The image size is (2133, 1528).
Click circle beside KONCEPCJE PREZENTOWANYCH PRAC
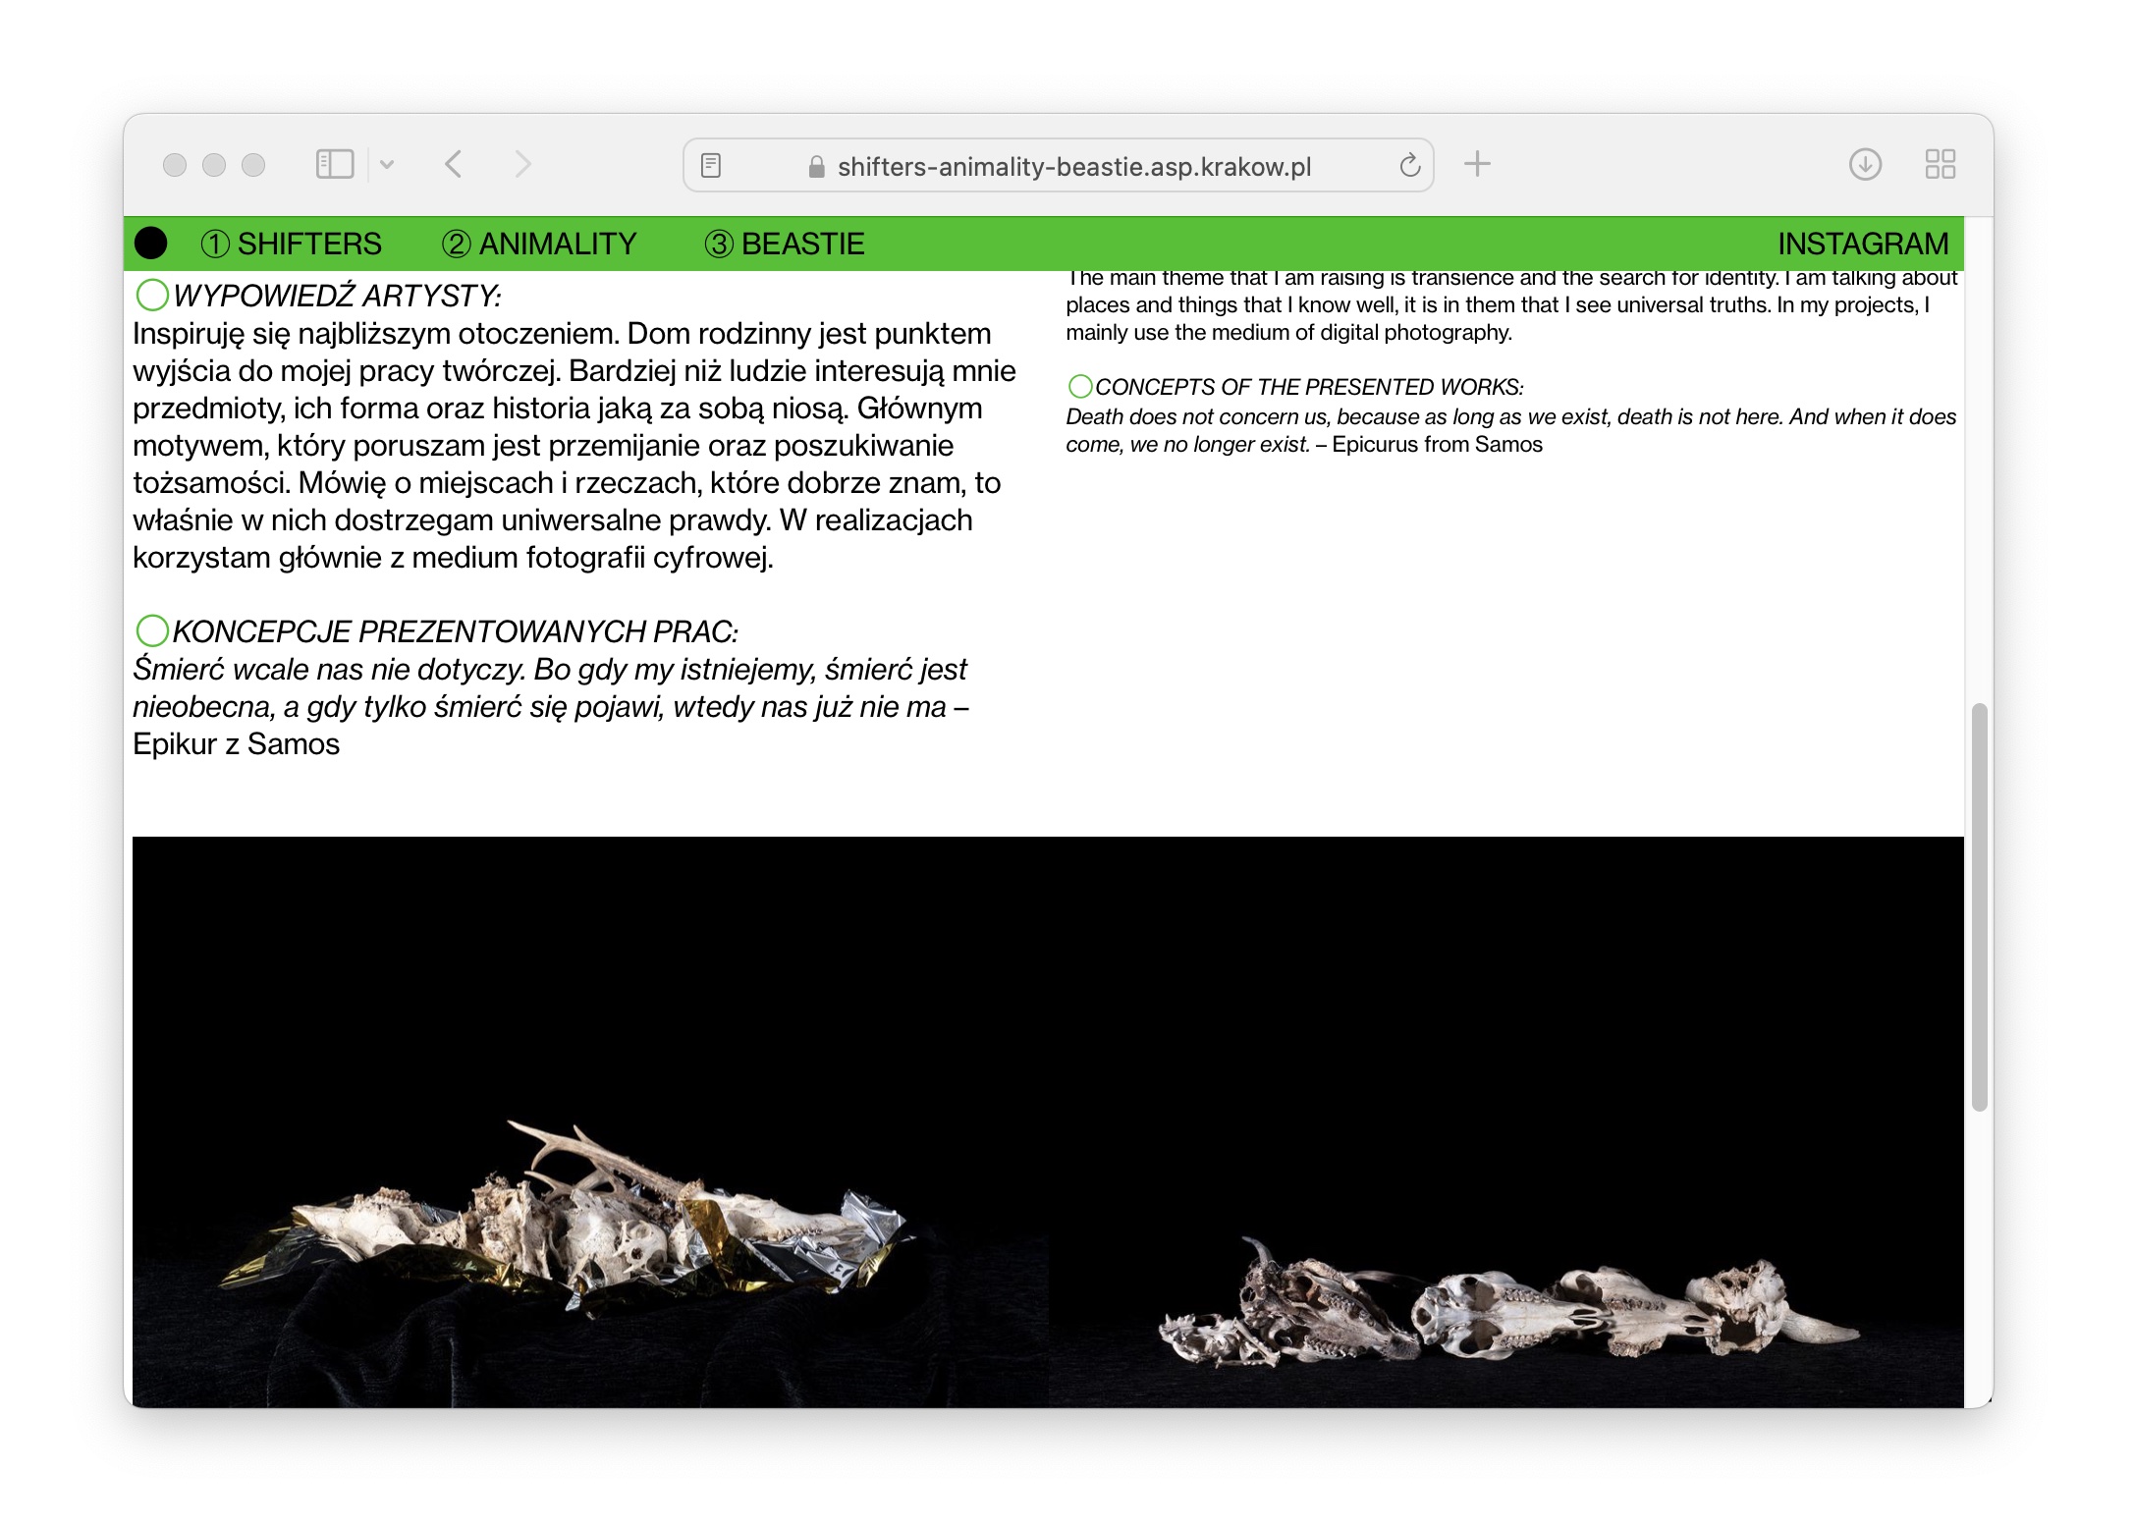pos(152,630)
